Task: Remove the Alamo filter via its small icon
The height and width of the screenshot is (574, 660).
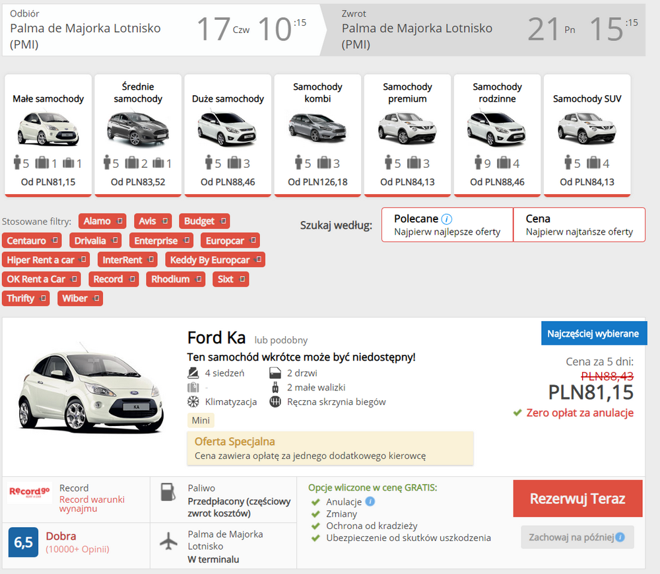Action: pos(120,221)
